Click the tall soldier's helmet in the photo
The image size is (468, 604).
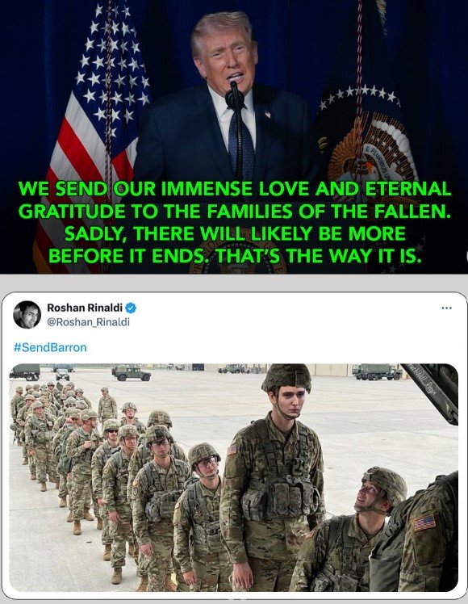pyautogui.click(x=286, y=378)
